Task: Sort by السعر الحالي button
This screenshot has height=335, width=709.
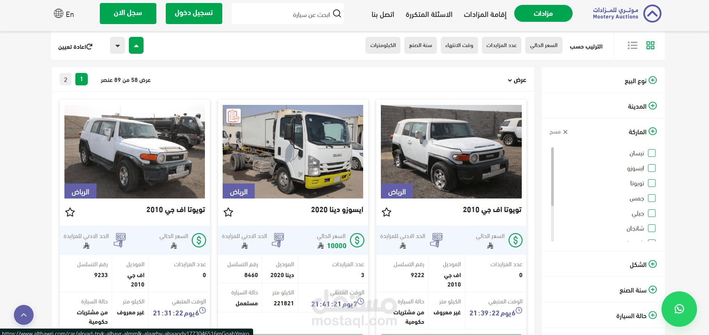Action: coord(544,45)
